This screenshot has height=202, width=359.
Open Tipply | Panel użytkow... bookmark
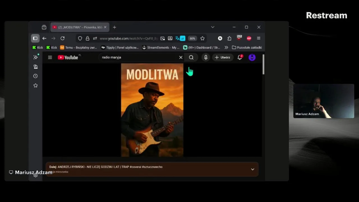120,47
